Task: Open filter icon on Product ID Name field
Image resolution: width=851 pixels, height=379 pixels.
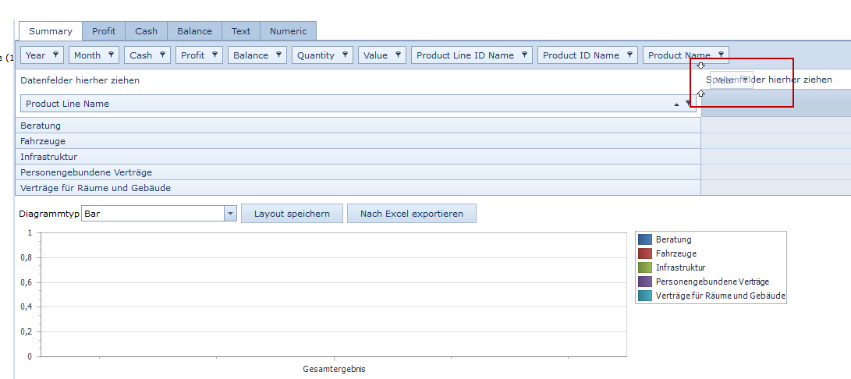Action: pyautogui.click(x=629, y=55)
